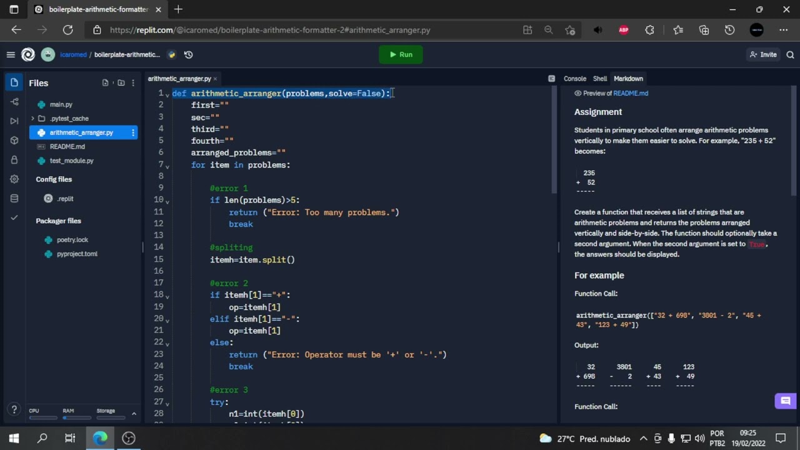The image size is (800, 450).
Task: Open a new browser tab
Action: [178, 9]
